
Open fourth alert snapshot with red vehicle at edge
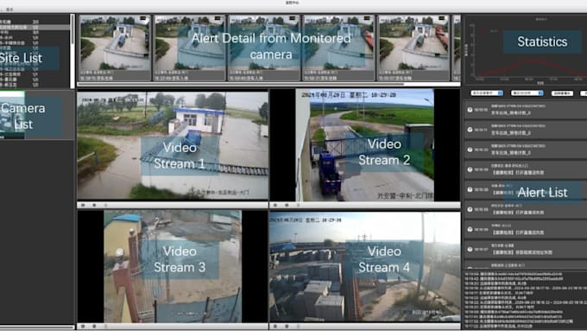click(x=338, y=48)
